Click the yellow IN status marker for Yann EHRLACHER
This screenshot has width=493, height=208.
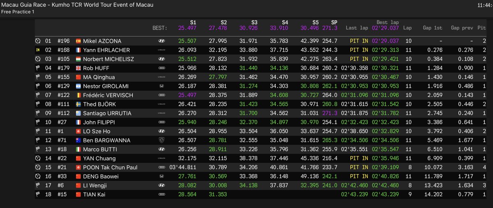click(x=38, y=50)
